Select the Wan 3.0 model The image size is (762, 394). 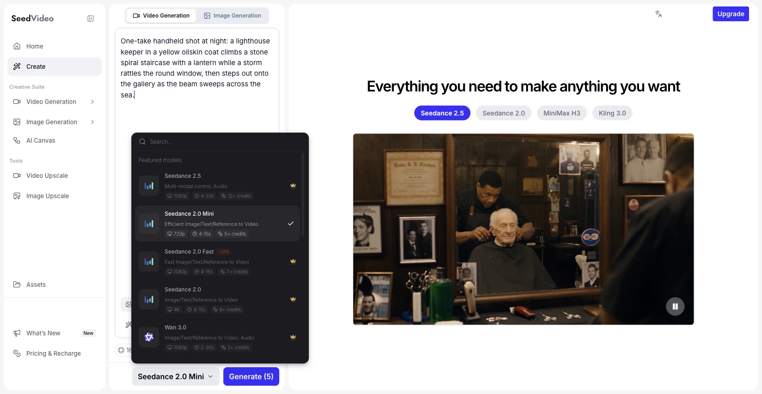pos(218,337)
